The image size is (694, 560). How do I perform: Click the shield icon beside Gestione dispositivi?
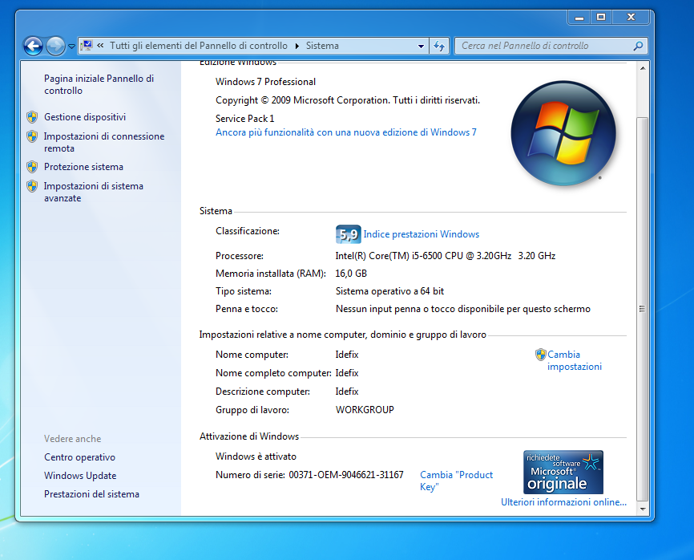click(x=32, y=117)
